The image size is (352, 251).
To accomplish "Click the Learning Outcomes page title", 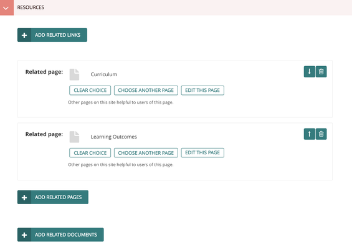I will [x=114, y=137].
